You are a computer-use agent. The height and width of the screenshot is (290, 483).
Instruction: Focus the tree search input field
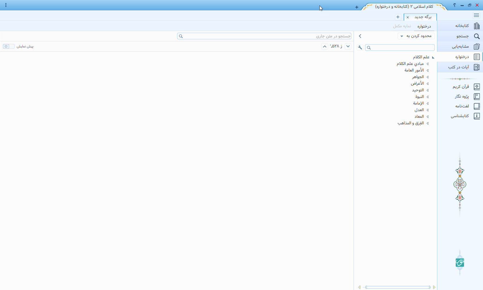click(x=400, y=48)
